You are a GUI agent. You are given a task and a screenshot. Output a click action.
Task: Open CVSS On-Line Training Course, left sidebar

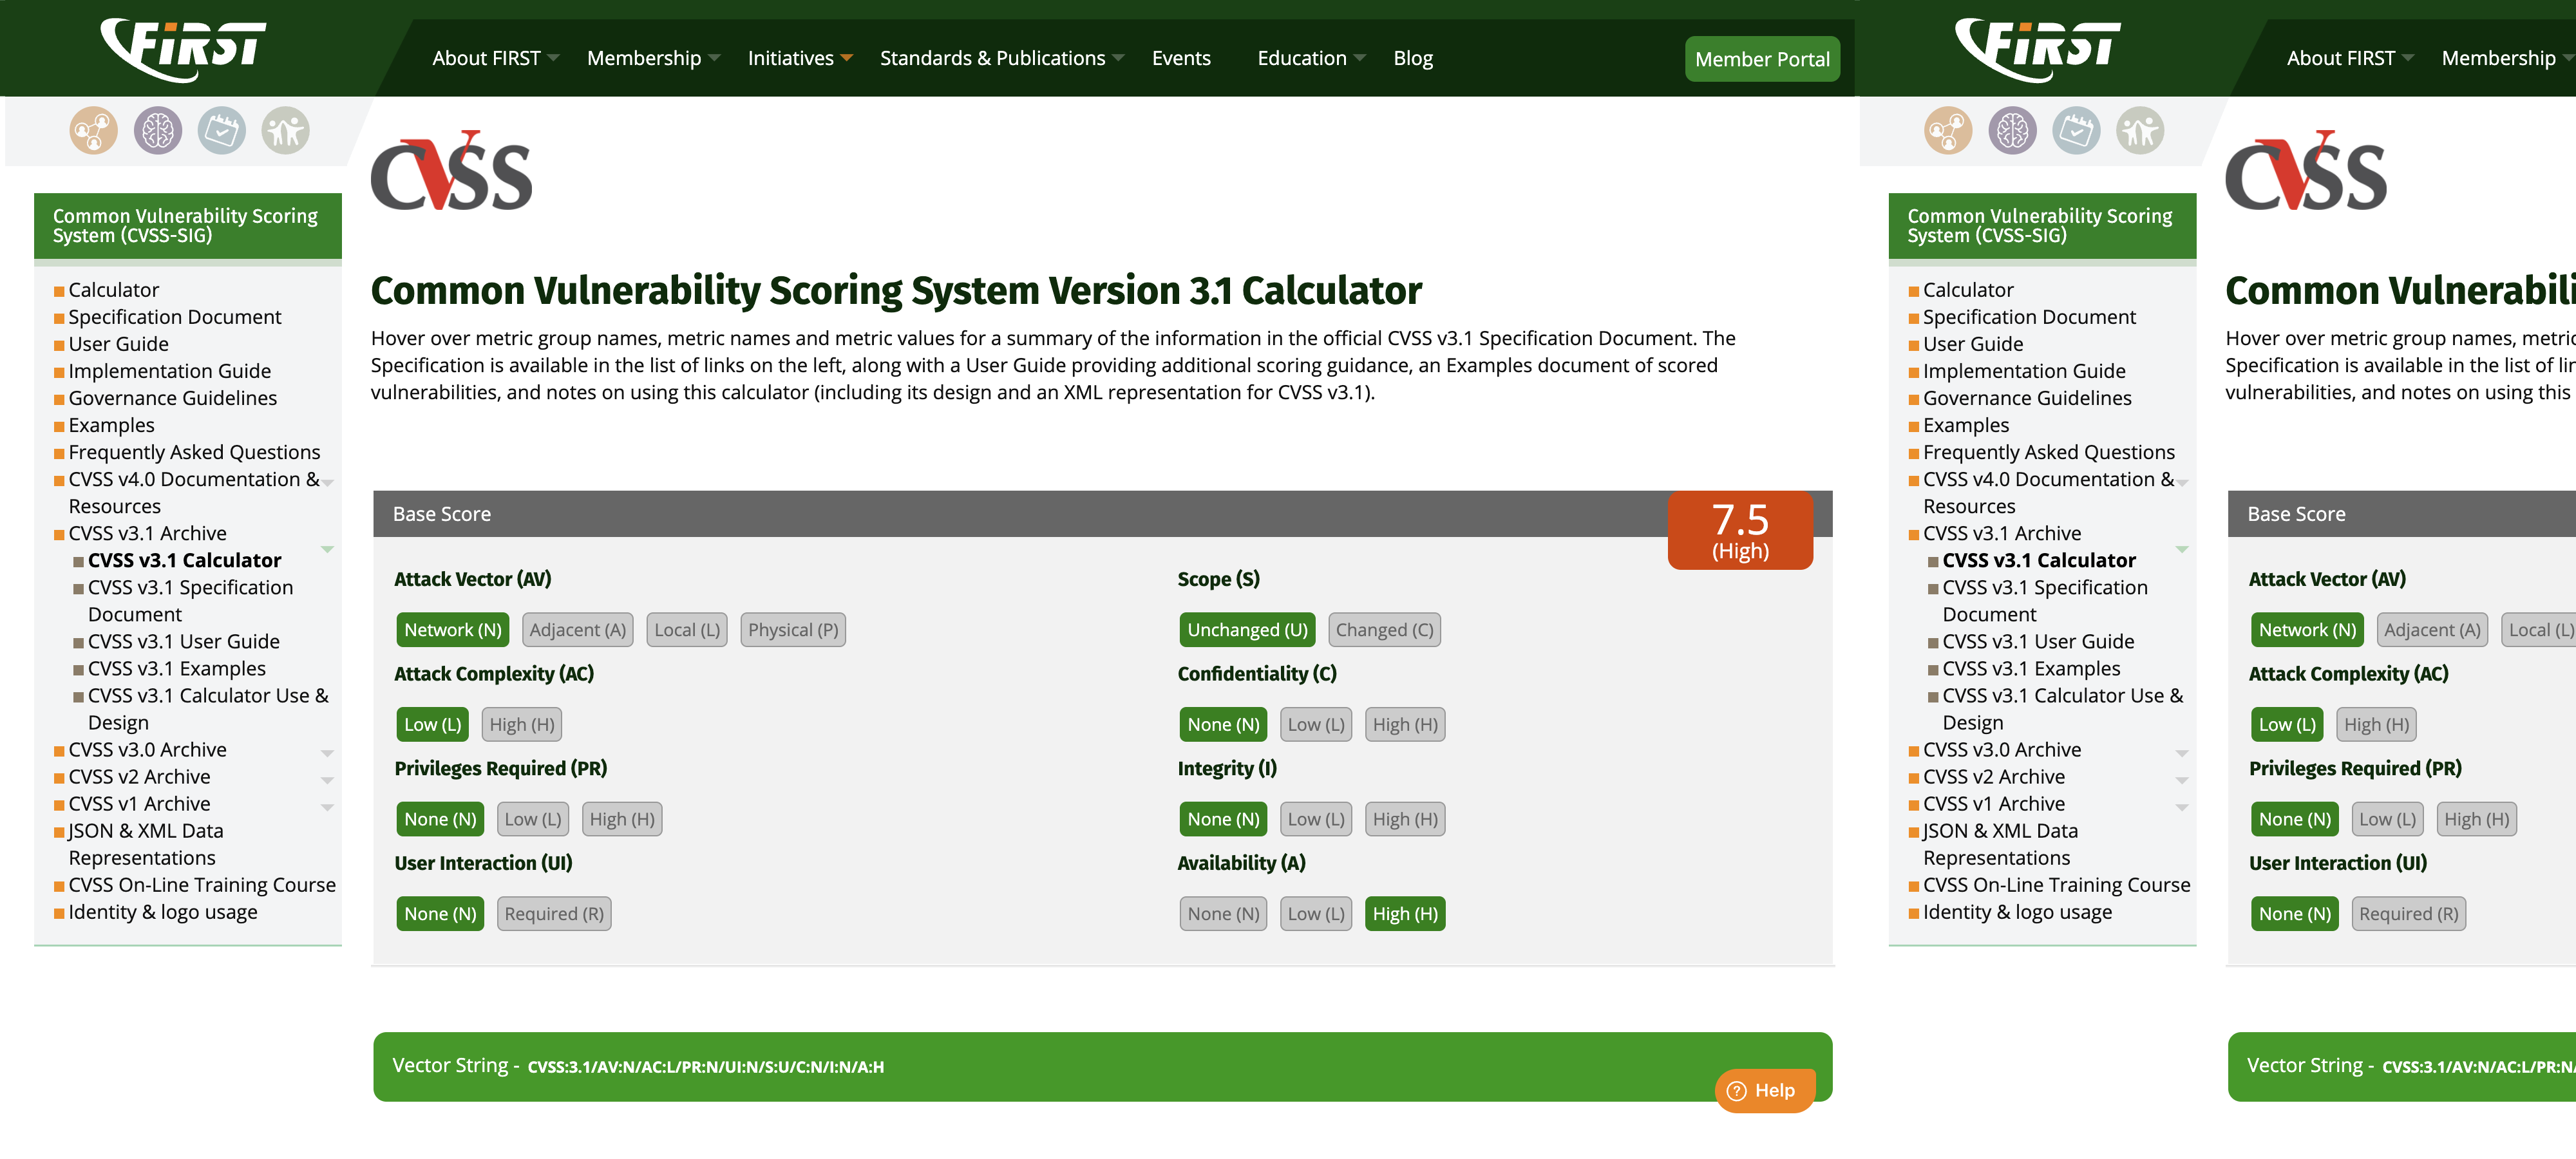[202, 885]
